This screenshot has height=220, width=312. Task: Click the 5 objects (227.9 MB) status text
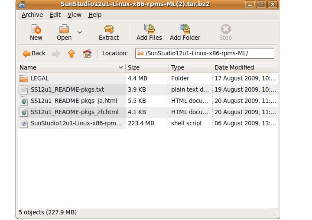(x=48, y=212)
